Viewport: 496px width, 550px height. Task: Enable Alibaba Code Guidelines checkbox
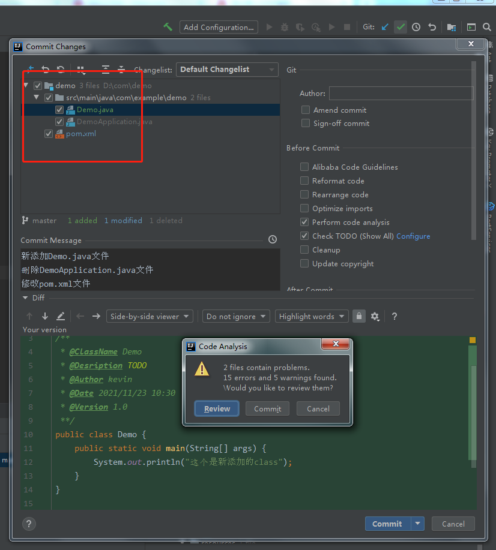pos(304,167)
